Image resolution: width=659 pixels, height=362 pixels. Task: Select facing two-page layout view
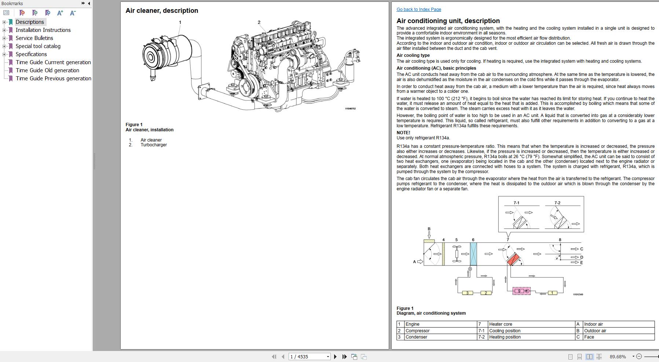[589, 356]
